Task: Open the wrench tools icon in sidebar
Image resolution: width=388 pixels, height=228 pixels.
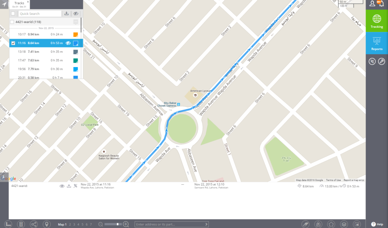Action: 382,61
